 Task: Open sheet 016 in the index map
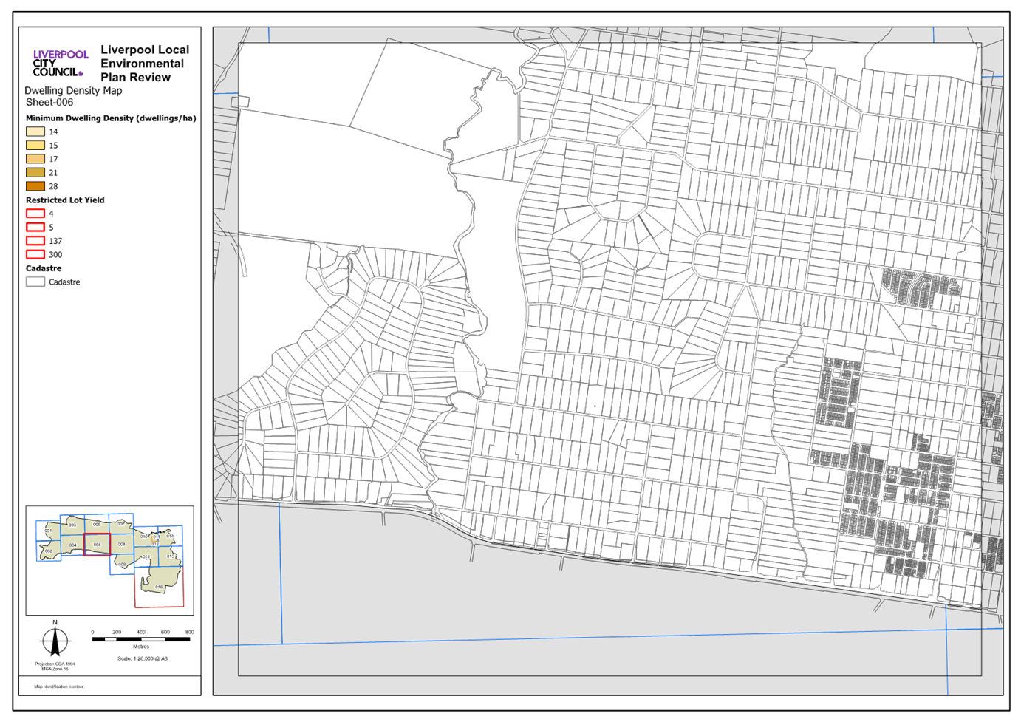click(x=159, y=587)
